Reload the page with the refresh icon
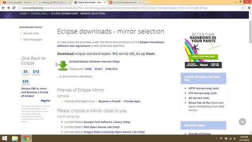The image size is (252, 142). click(x=14, y=8)
